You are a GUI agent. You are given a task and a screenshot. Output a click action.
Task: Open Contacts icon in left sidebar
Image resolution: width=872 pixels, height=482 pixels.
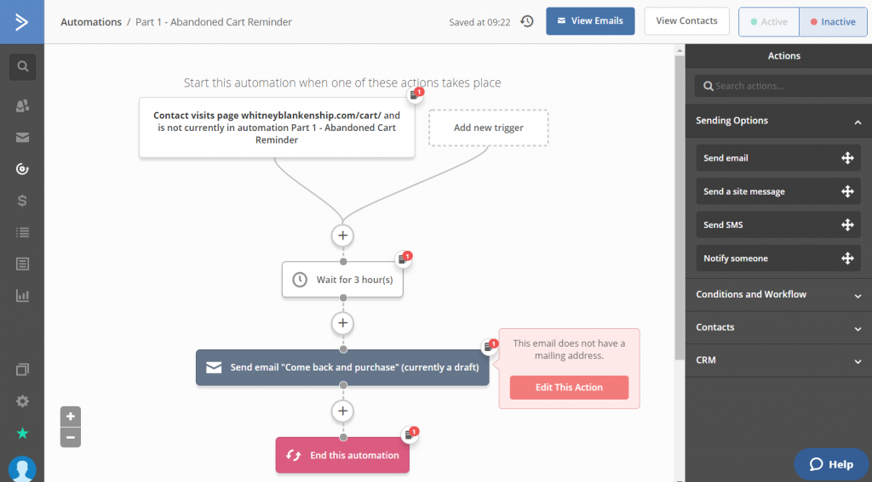tap(22, 105)
